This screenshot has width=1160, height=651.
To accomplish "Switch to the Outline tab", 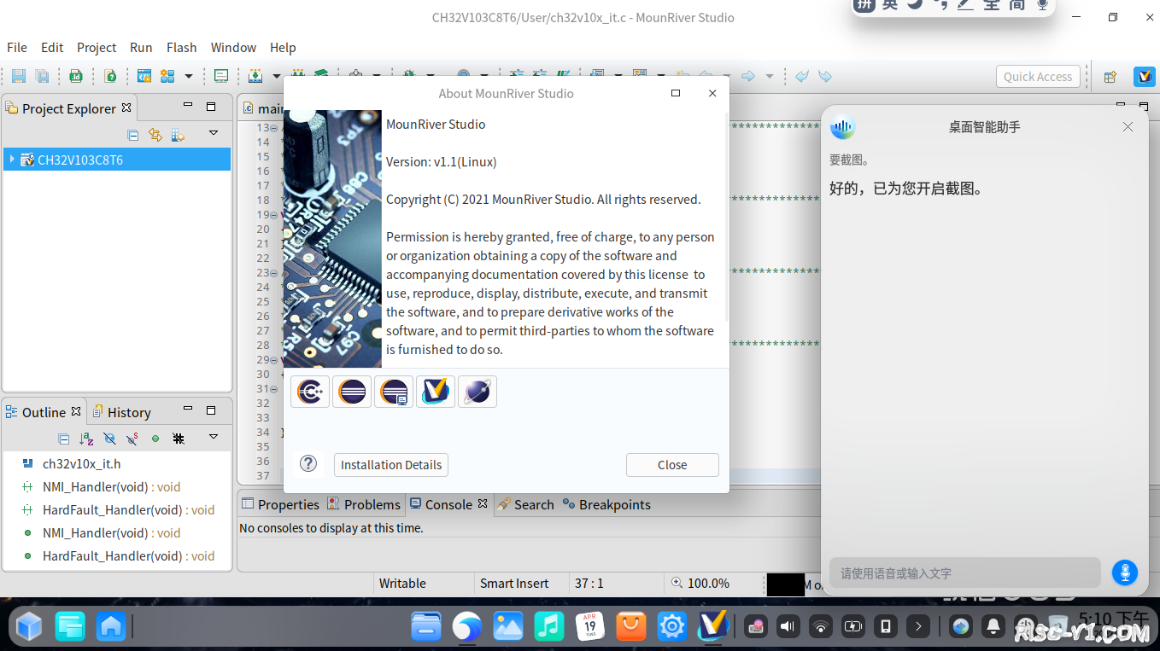I will (44, 412).
